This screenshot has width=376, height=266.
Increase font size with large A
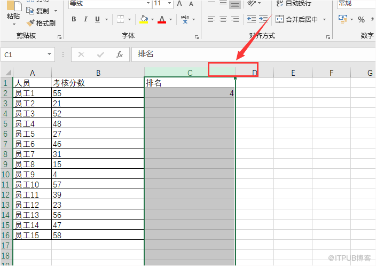[x=179, y=4]
